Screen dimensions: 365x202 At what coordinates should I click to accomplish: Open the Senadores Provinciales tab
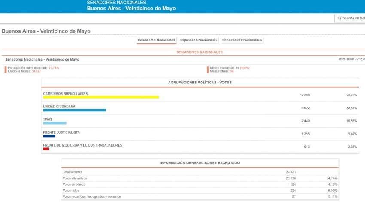(x=242, y=40)
